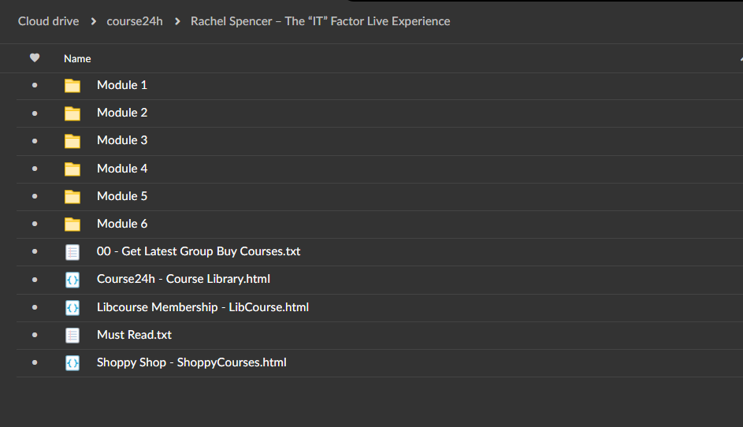Viewport: 743px width, 427px height.
Task: Toggle favourite dot for Libcourse Membership file
Action: (35, 307)
